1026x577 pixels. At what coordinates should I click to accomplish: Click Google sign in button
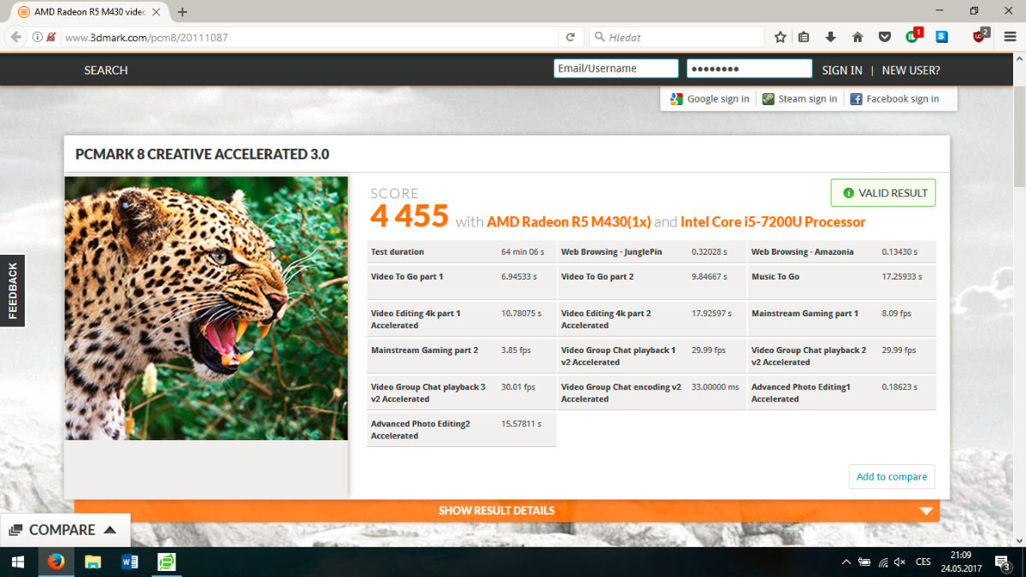point(710,99)
